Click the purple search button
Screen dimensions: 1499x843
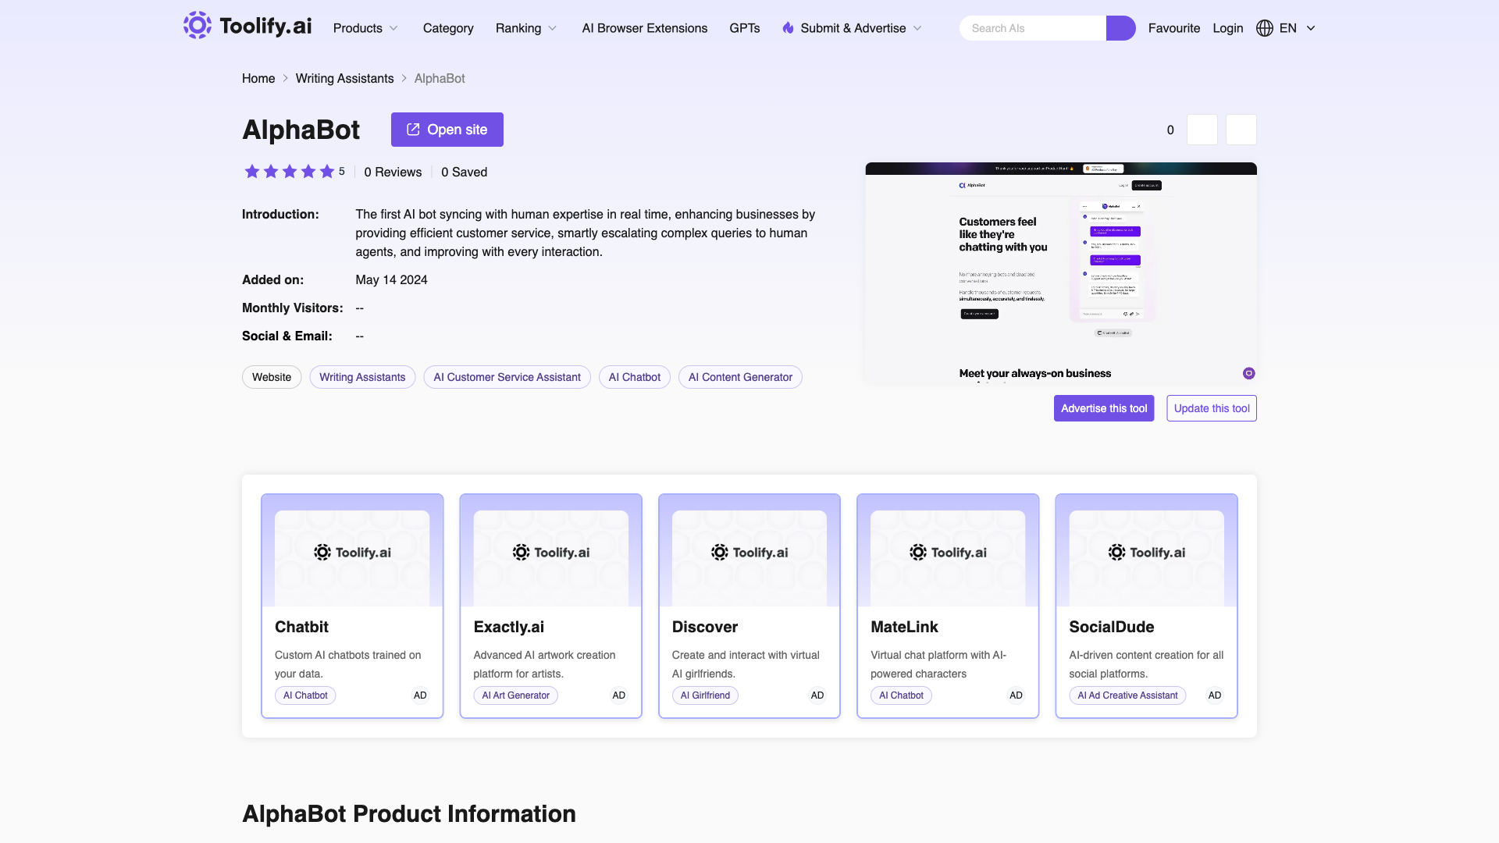[x=1120, y=28]
